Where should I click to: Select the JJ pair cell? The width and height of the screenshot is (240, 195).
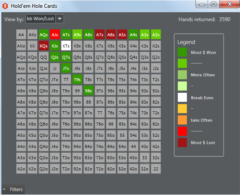point(55,68)
